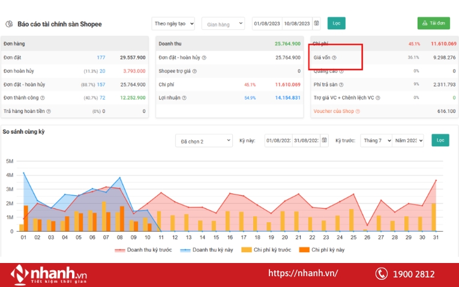Click the 20 Đơn hoàn hủy count

(102, 71)
